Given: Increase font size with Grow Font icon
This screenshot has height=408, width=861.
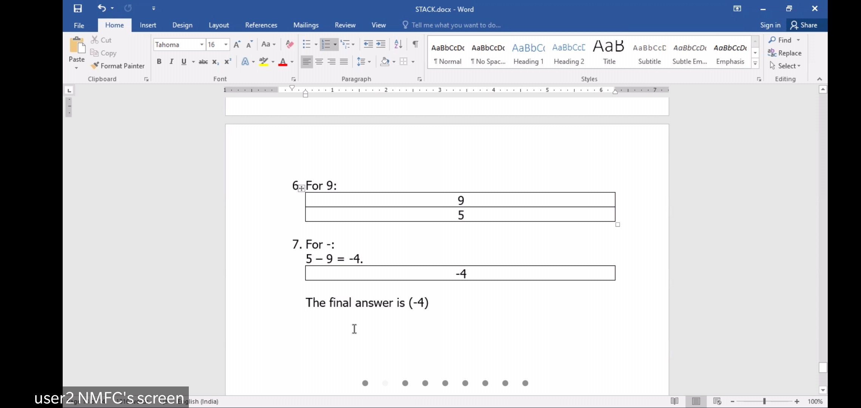Looking at the screenshot, I should (237, 45).
